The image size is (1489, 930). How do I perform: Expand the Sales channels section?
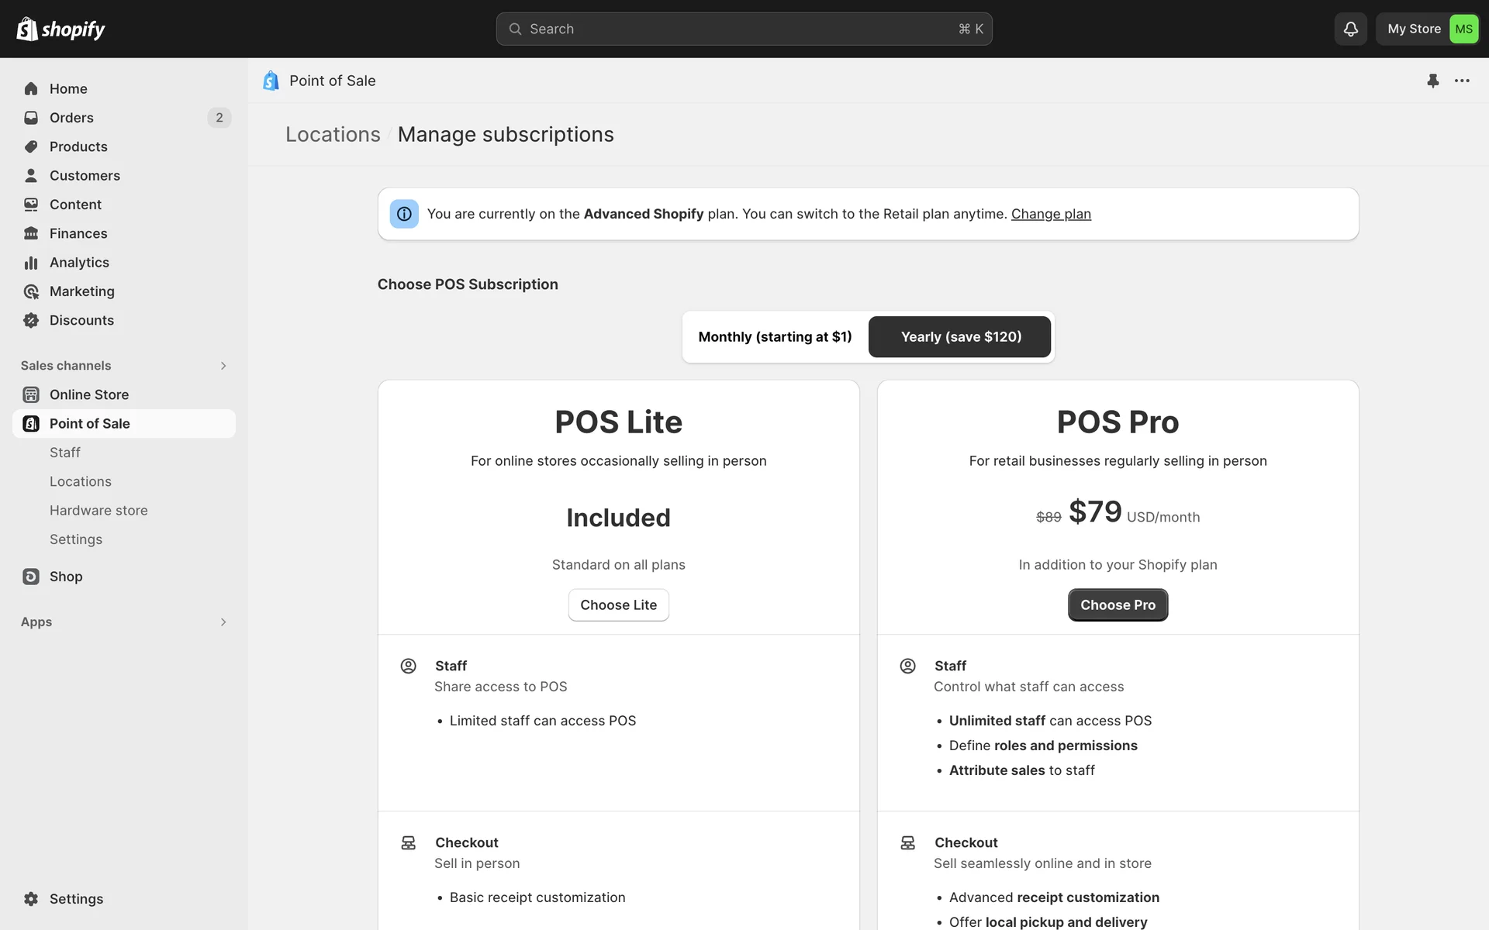tap(223, 366)
